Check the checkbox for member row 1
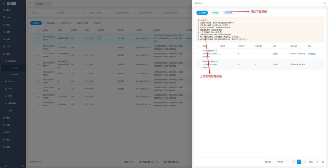 32,39
